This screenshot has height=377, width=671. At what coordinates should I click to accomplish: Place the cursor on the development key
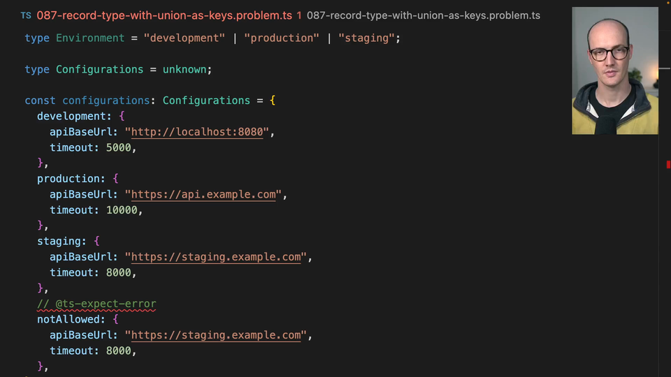(71, 117)
